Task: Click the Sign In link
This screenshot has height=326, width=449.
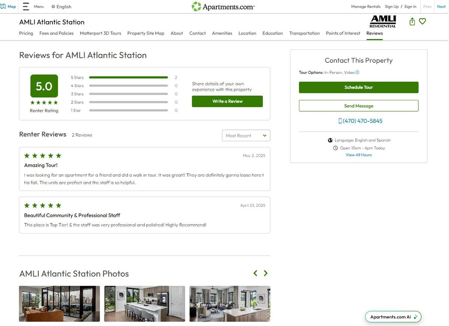Action: 410,7
